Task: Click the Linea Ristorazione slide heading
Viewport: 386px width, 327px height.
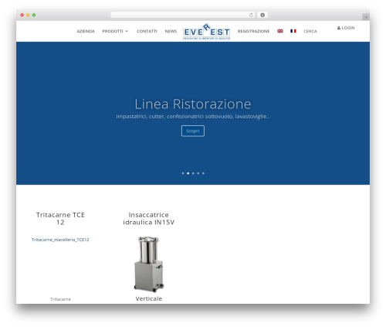Action: (193, 104)
